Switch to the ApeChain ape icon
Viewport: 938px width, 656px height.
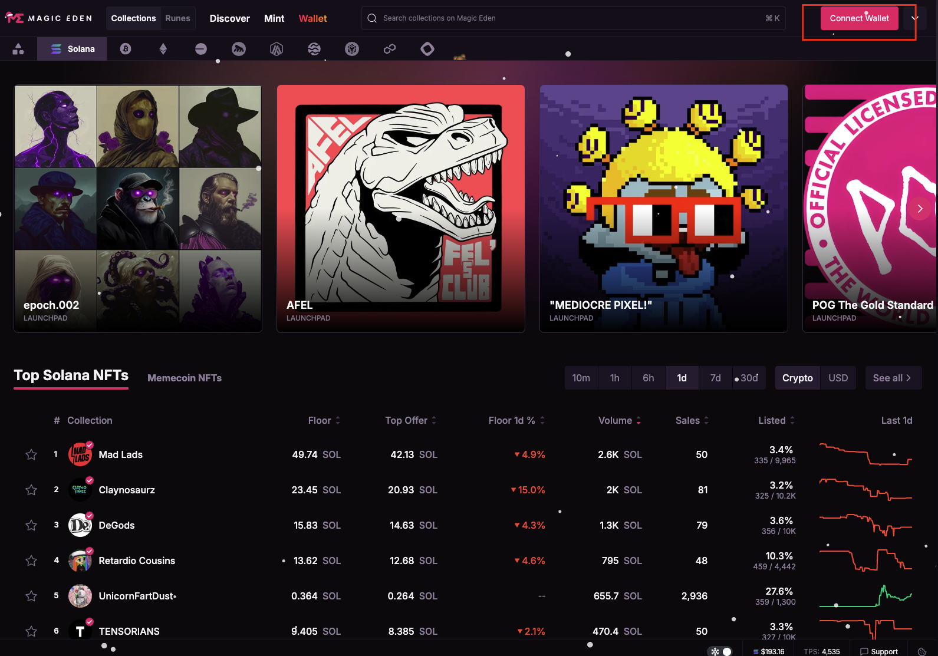pyautogui.click(x=239, y=49)
